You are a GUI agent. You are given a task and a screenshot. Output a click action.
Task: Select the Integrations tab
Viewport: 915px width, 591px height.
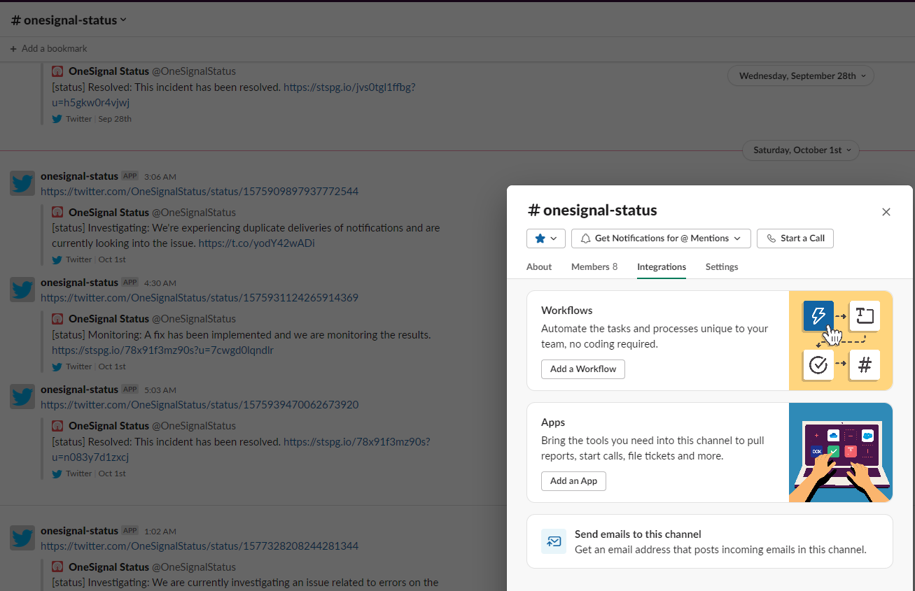coord(662,266)
